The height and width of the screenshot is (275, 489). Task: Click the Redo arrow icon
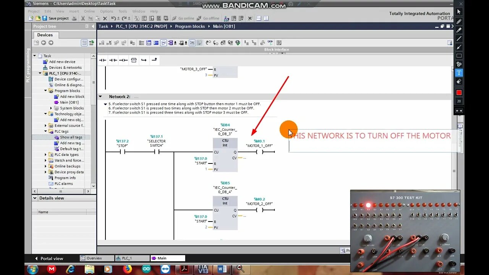(x=124, y=18)
